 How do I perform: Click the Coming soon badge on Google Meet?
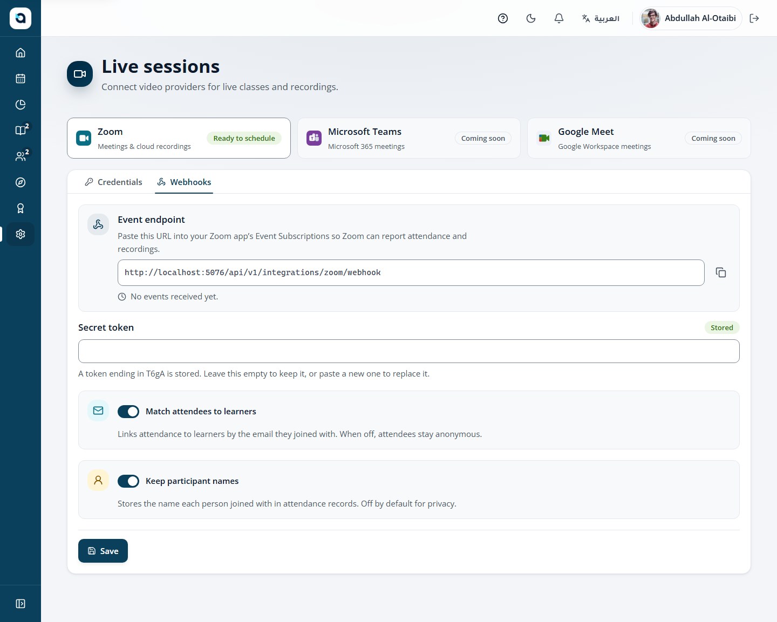pos(713,138)
